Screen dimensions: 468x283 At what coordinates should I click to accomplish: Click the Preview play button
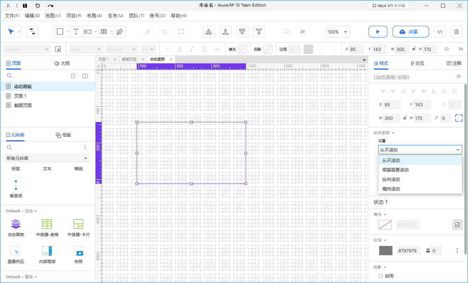378,32
